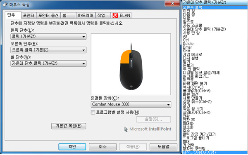Select 작은 창 보기 in the command list

[x=193, y=109]
